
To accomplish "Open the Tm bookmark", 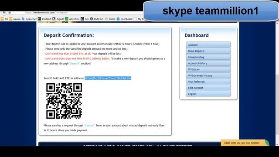I will click(85, 19).
